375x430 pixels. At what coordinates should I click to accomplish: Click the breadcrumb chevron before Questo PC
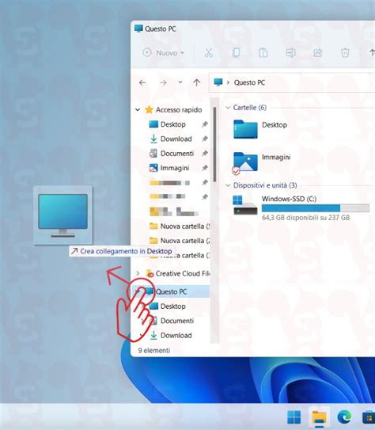228,82
